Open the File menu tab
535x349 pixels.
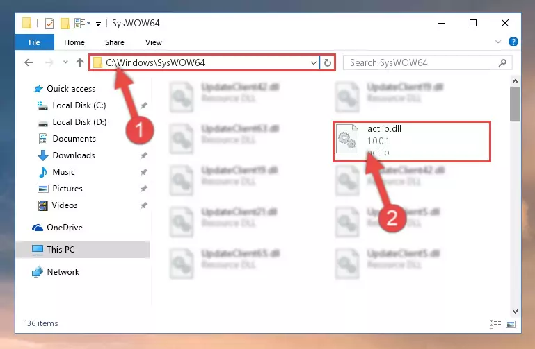click(x=35, y=42)
